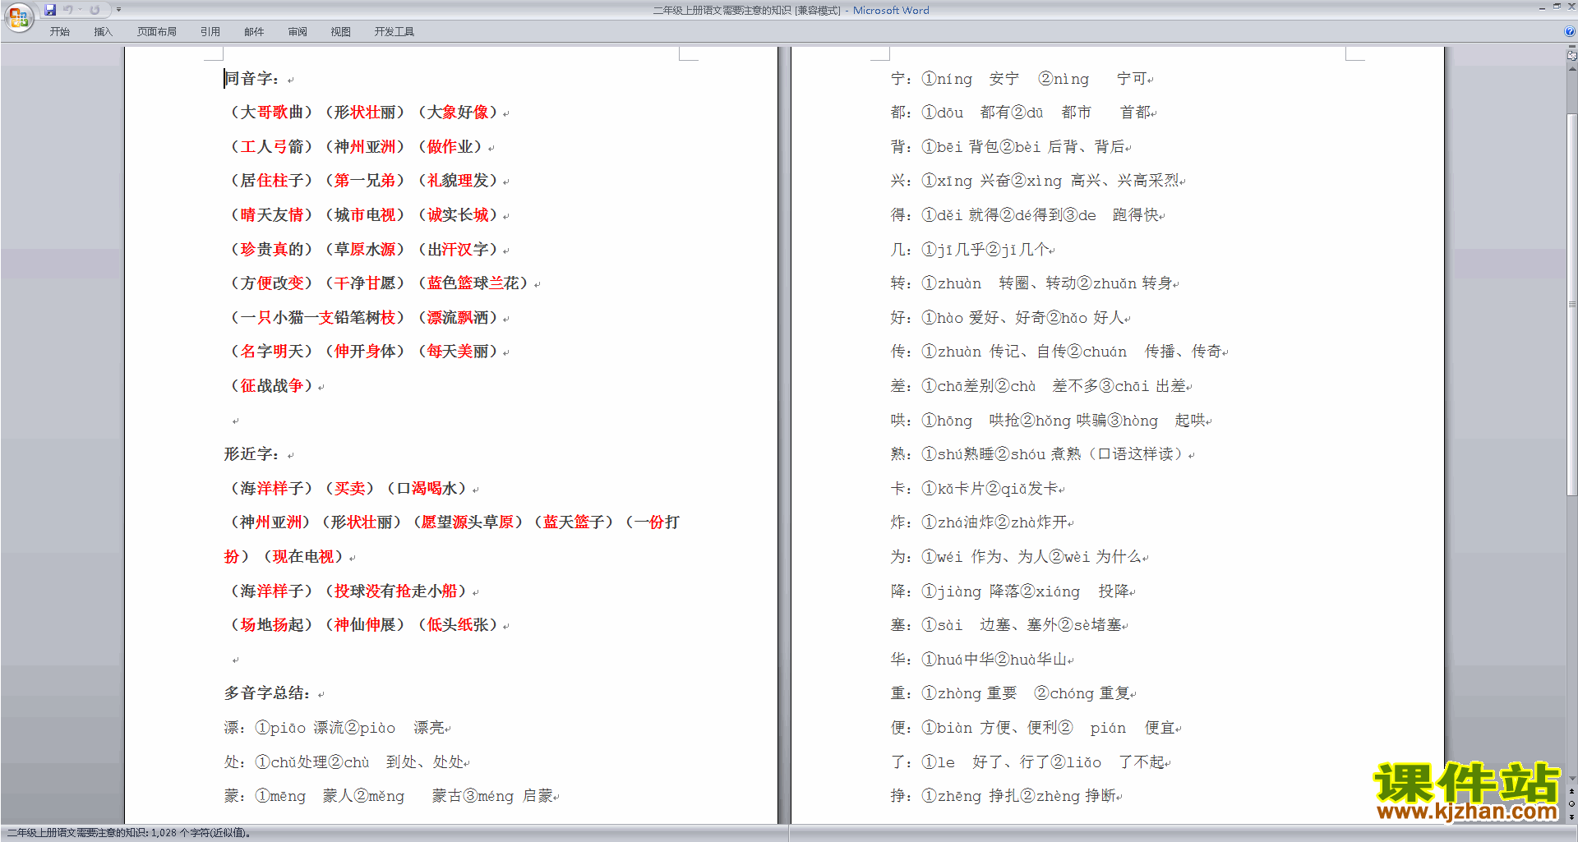The height and width of the screenshot is (842, 1578).
Task: Click the line starting with 为：①wéi
Action: click(x=1019, y=557)
